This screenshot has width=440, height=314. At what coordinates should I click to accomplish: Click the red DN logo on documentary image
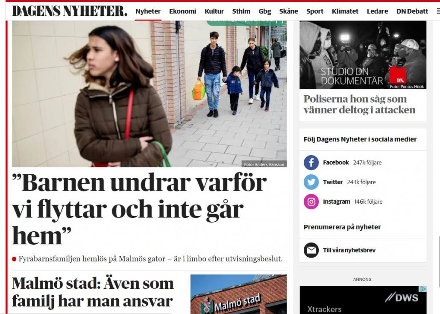(x=398, y=75)
